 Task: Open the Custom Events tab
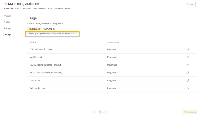40,9
